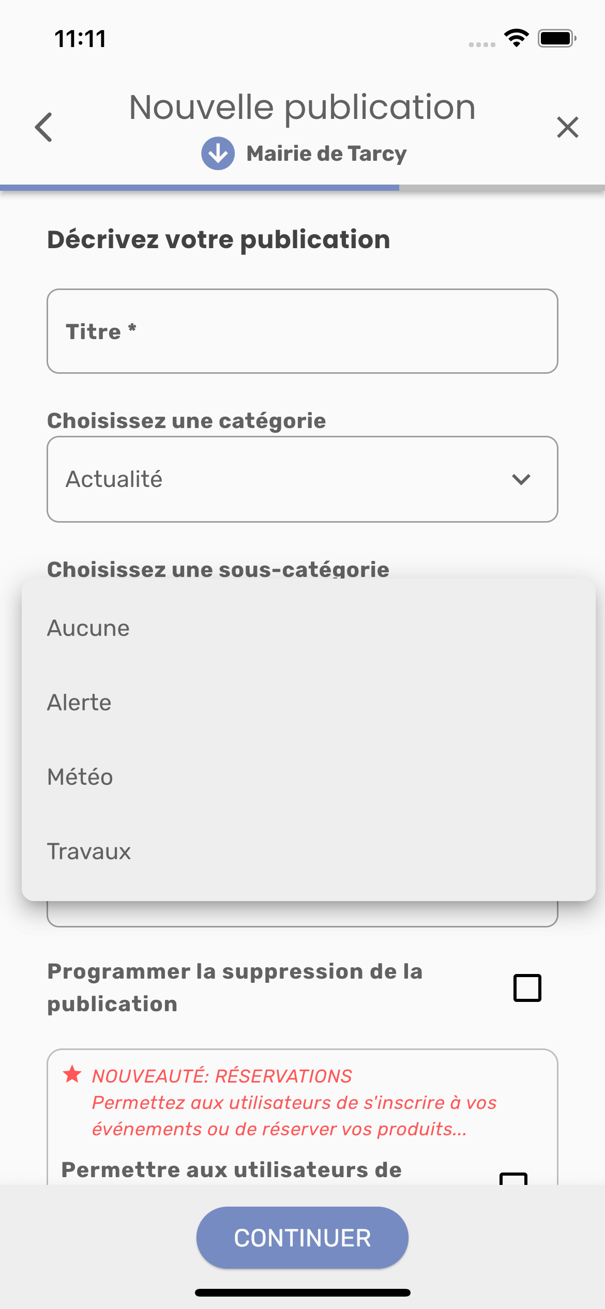Click the category dropdown chevron arrow

[x=521, y=479]
